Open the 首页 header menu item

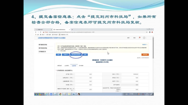click(x=128, y=38)
